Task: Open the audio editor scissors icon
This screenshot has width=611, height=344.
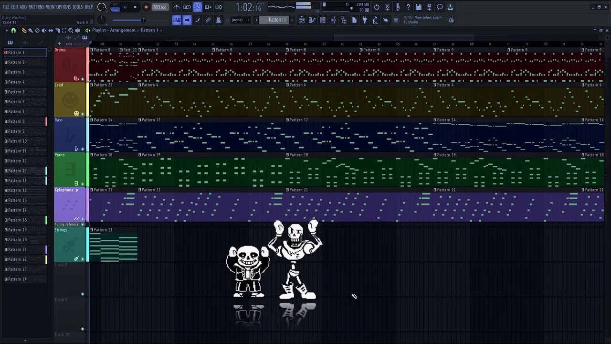Action: coord(387,7)
